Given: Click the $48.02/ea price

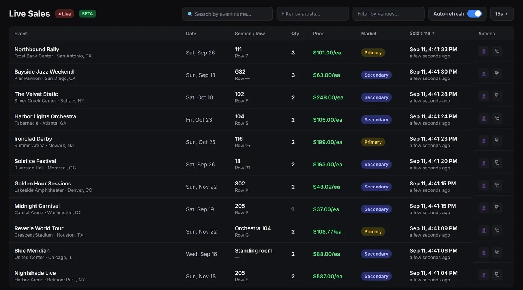Looking at the screenshot, I should pos(327,187).
